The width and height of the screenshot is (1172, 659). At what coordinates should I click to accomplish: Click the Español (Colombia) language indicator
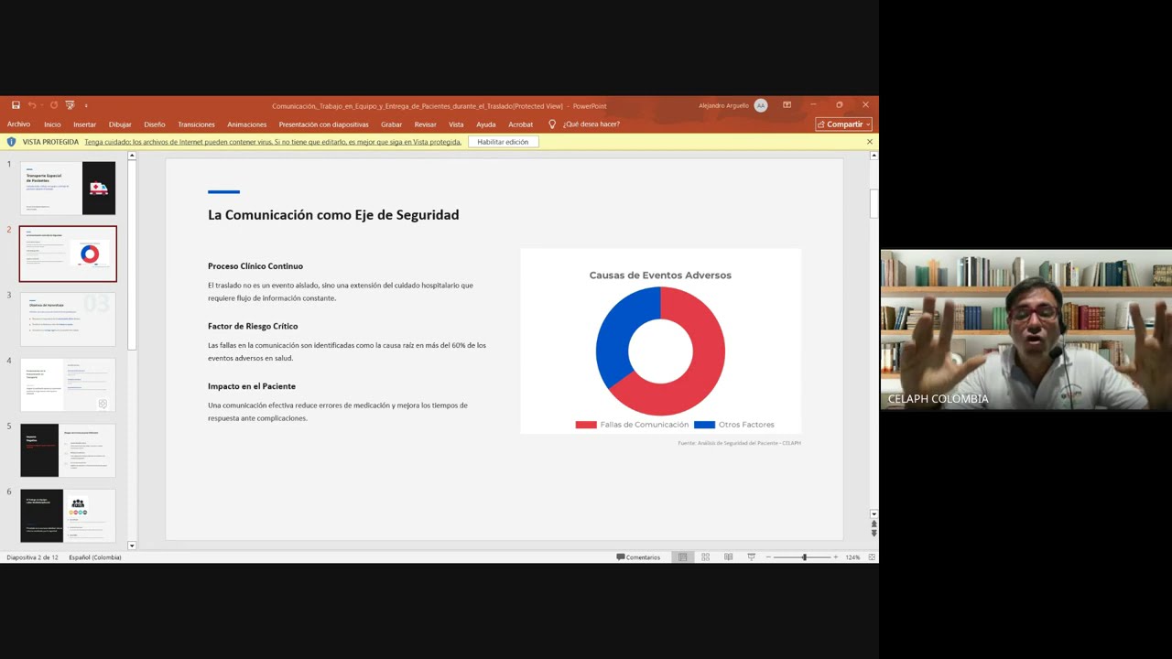pyautogui.click(x=94, y=557)
